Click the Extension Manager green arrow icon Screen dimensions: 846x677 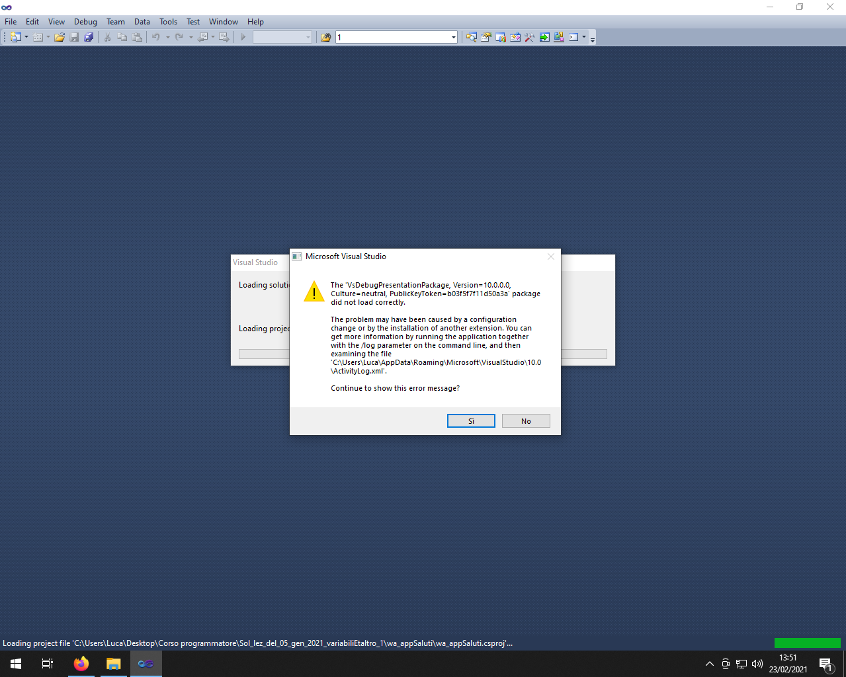(544, 37)
